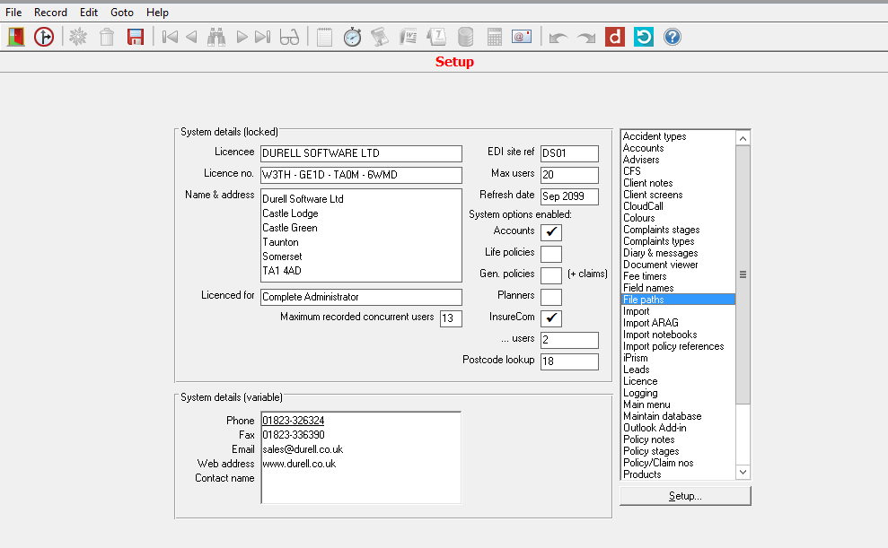Select 'Advisers' in the setup list

(x=679, y=160)
